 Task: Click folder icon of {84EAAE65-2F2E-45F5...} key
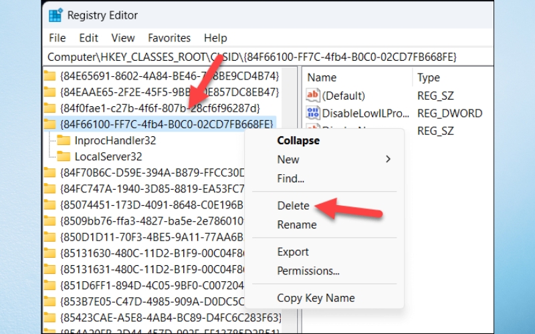[x=49, y=92]
